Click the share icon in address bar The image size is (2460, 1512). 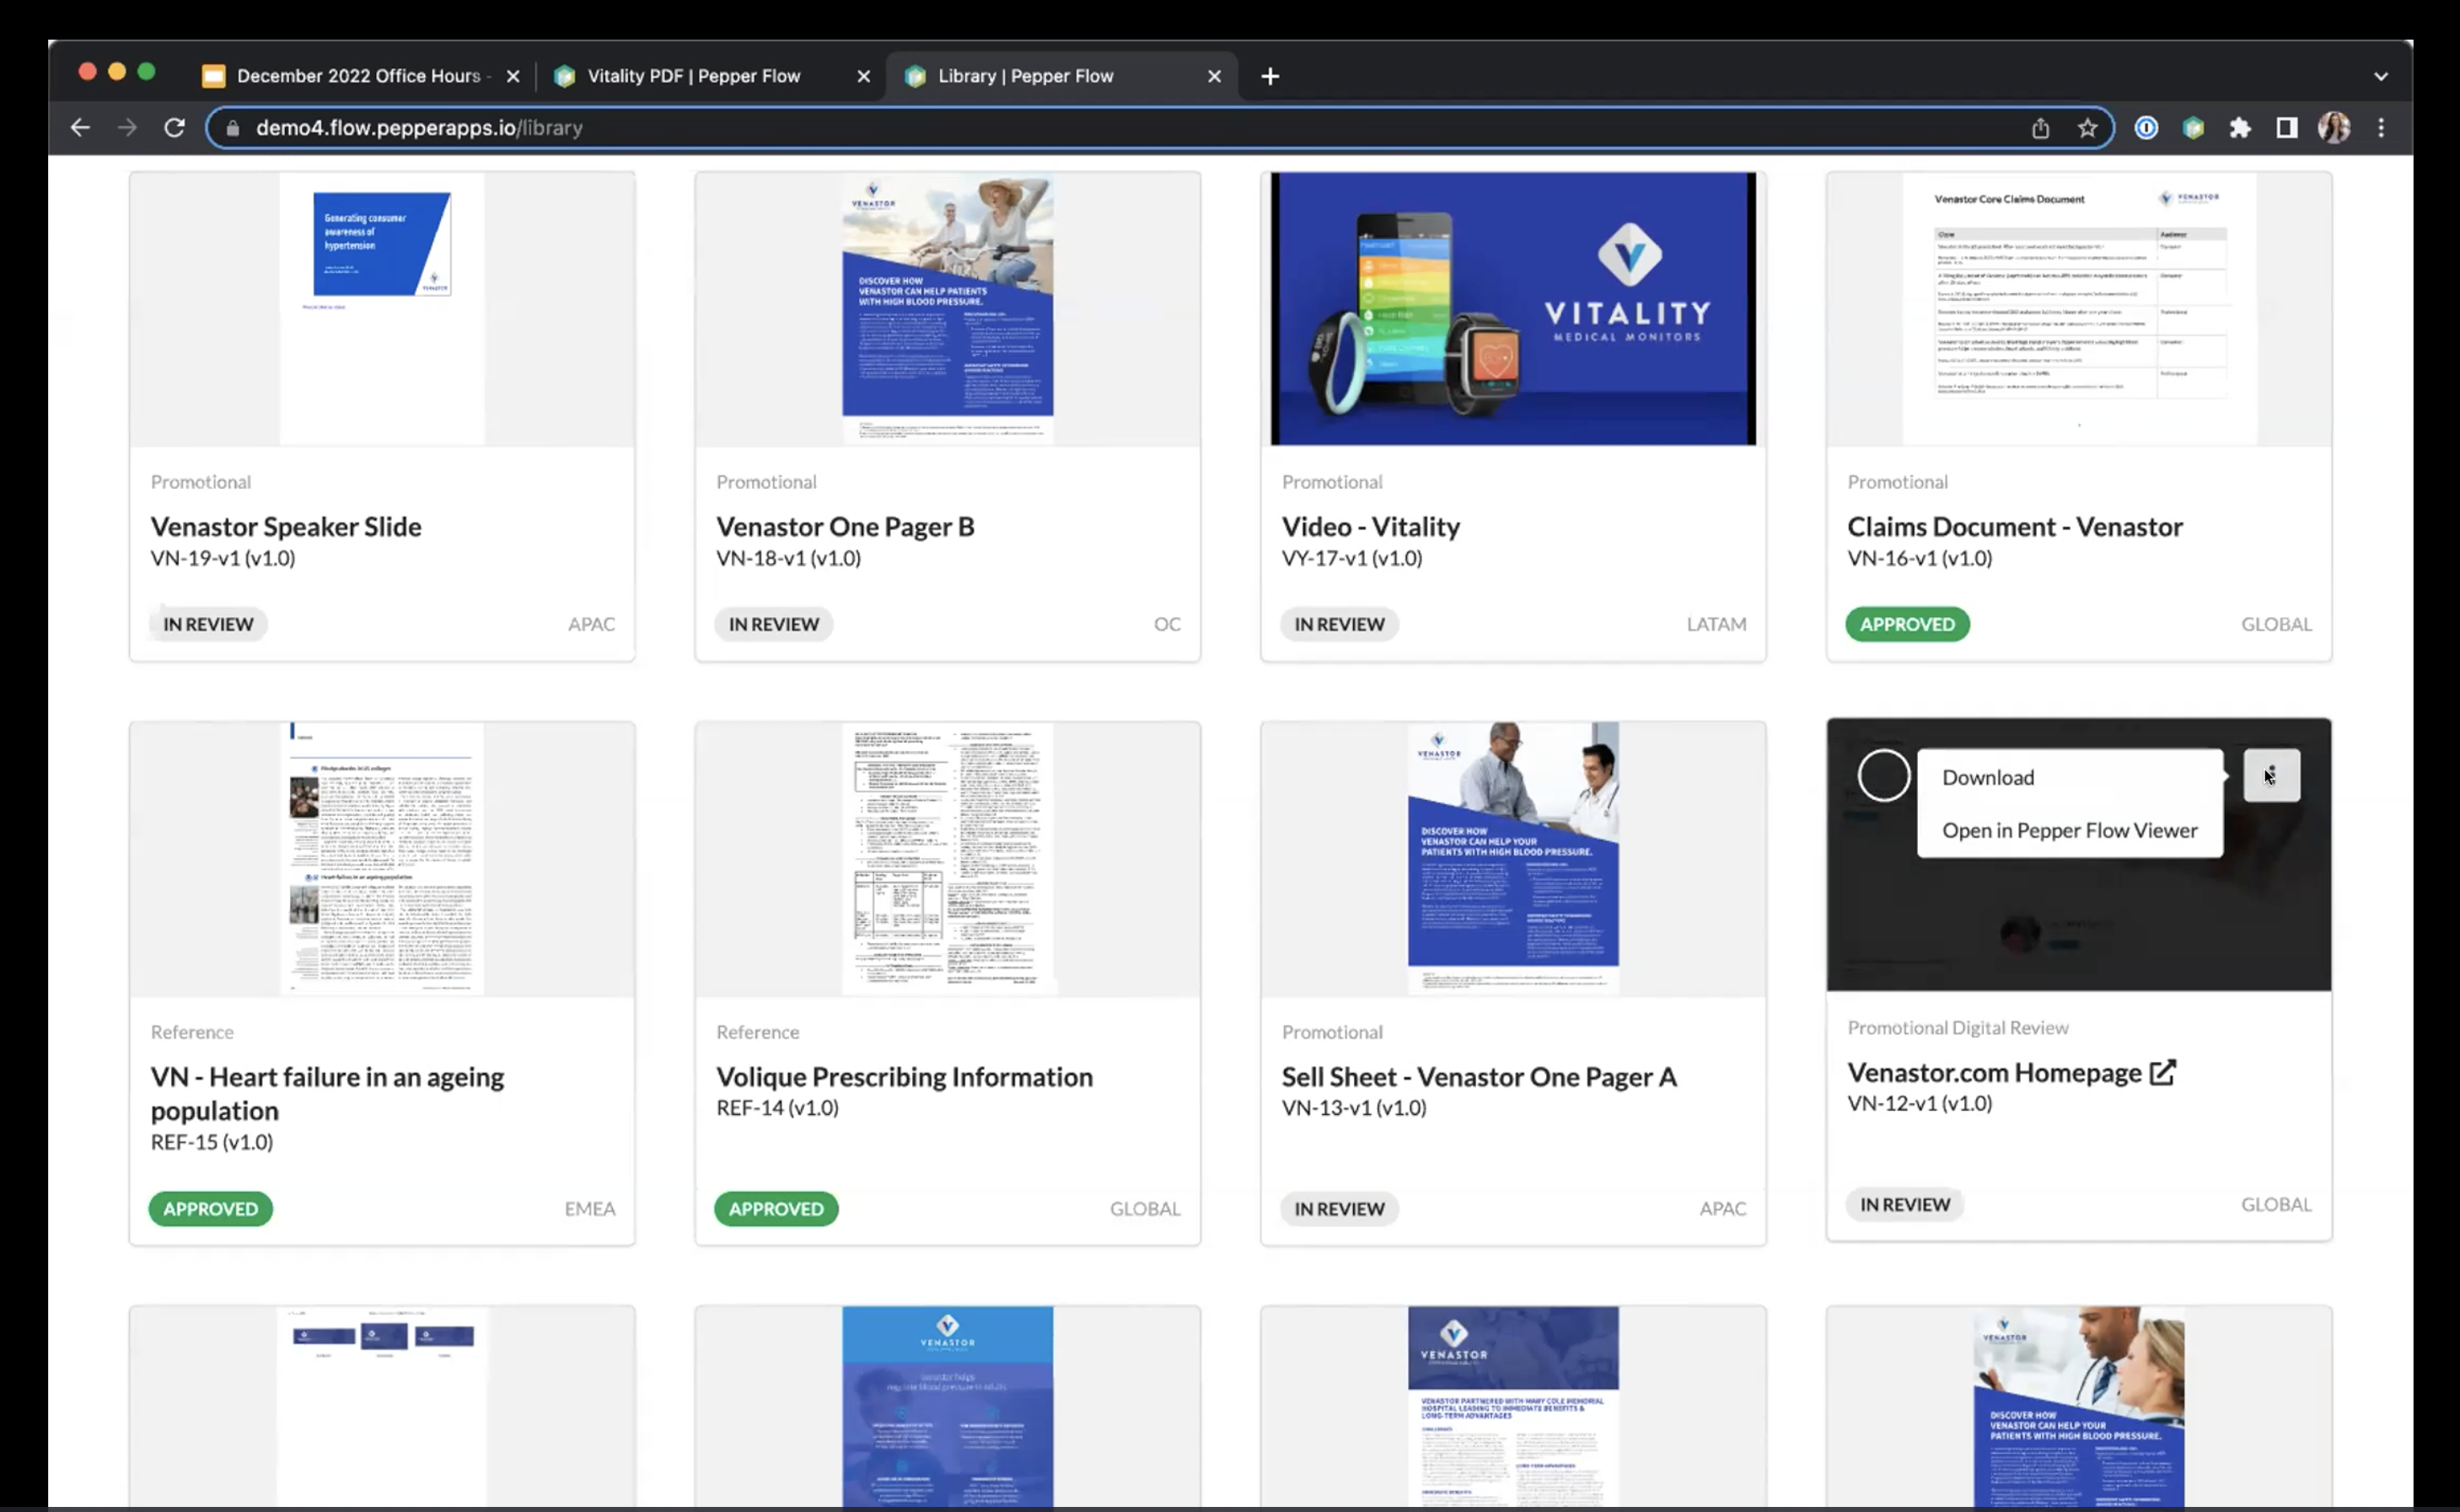[x=2040, y=128]
